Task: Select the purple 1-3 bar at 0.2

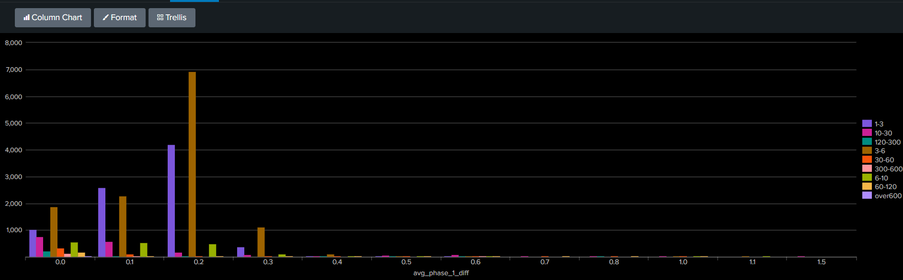Action: 171,201
